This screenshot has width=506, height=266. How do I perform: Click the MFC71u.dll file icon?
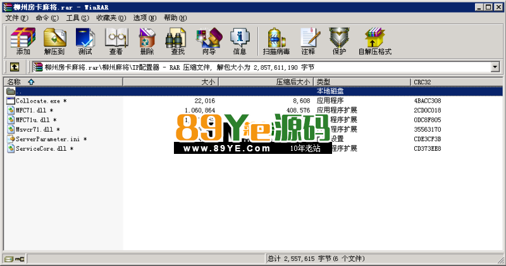pyautogui.click(x=11, y=120)
